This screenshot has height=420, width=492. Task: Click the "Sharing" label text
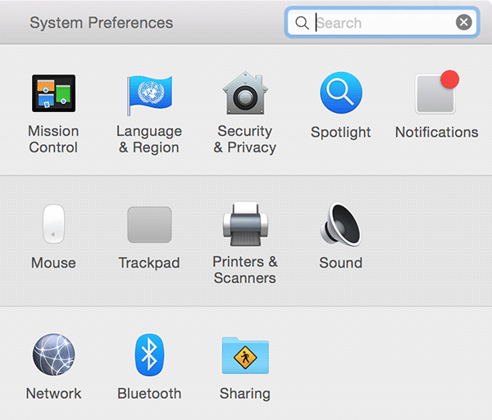pyautogui.click(x=245, y=394)
